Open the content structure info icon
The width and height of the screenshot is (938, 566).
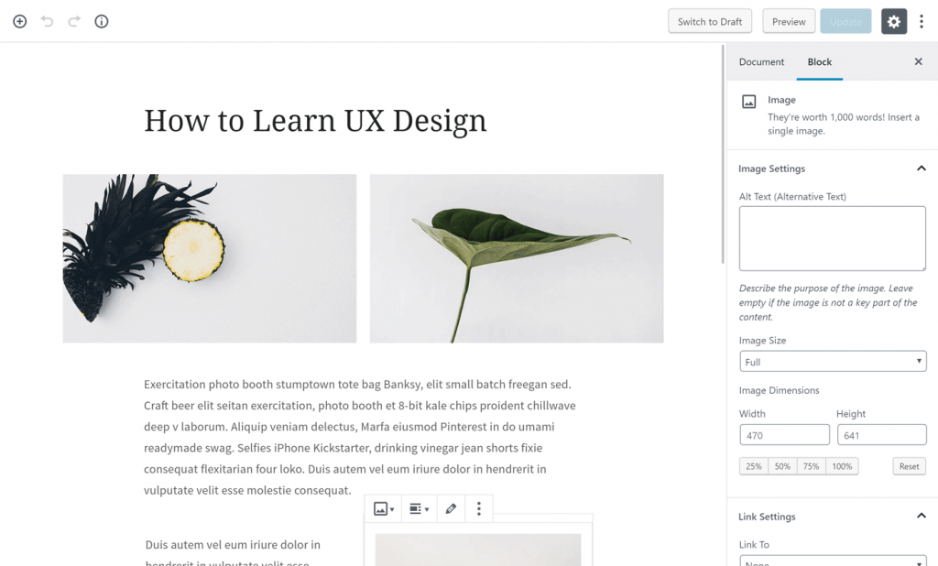[x=102, y=21]
